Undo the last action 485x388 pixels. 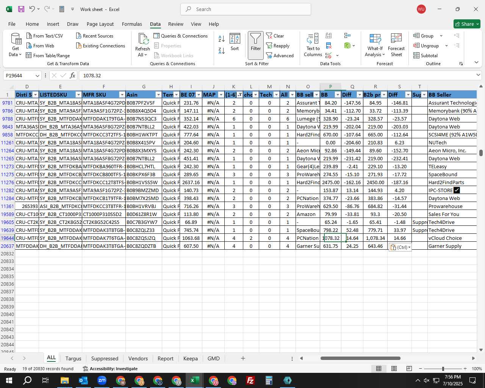click(x=32, y=9)
